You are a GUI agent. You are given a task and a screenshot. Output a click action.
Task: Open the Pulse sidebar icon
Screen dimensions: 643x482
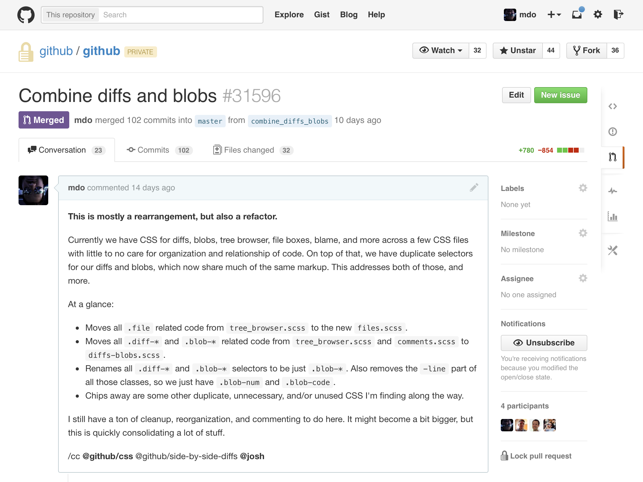612,191
